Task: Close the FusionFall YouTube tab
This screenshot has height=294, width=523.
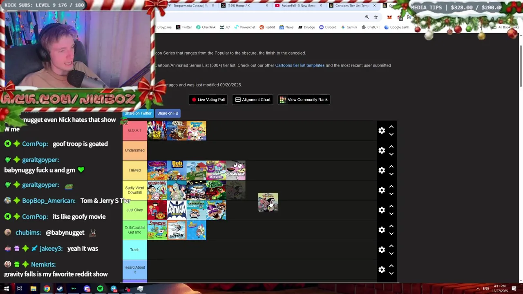Action: coord(321,6)
